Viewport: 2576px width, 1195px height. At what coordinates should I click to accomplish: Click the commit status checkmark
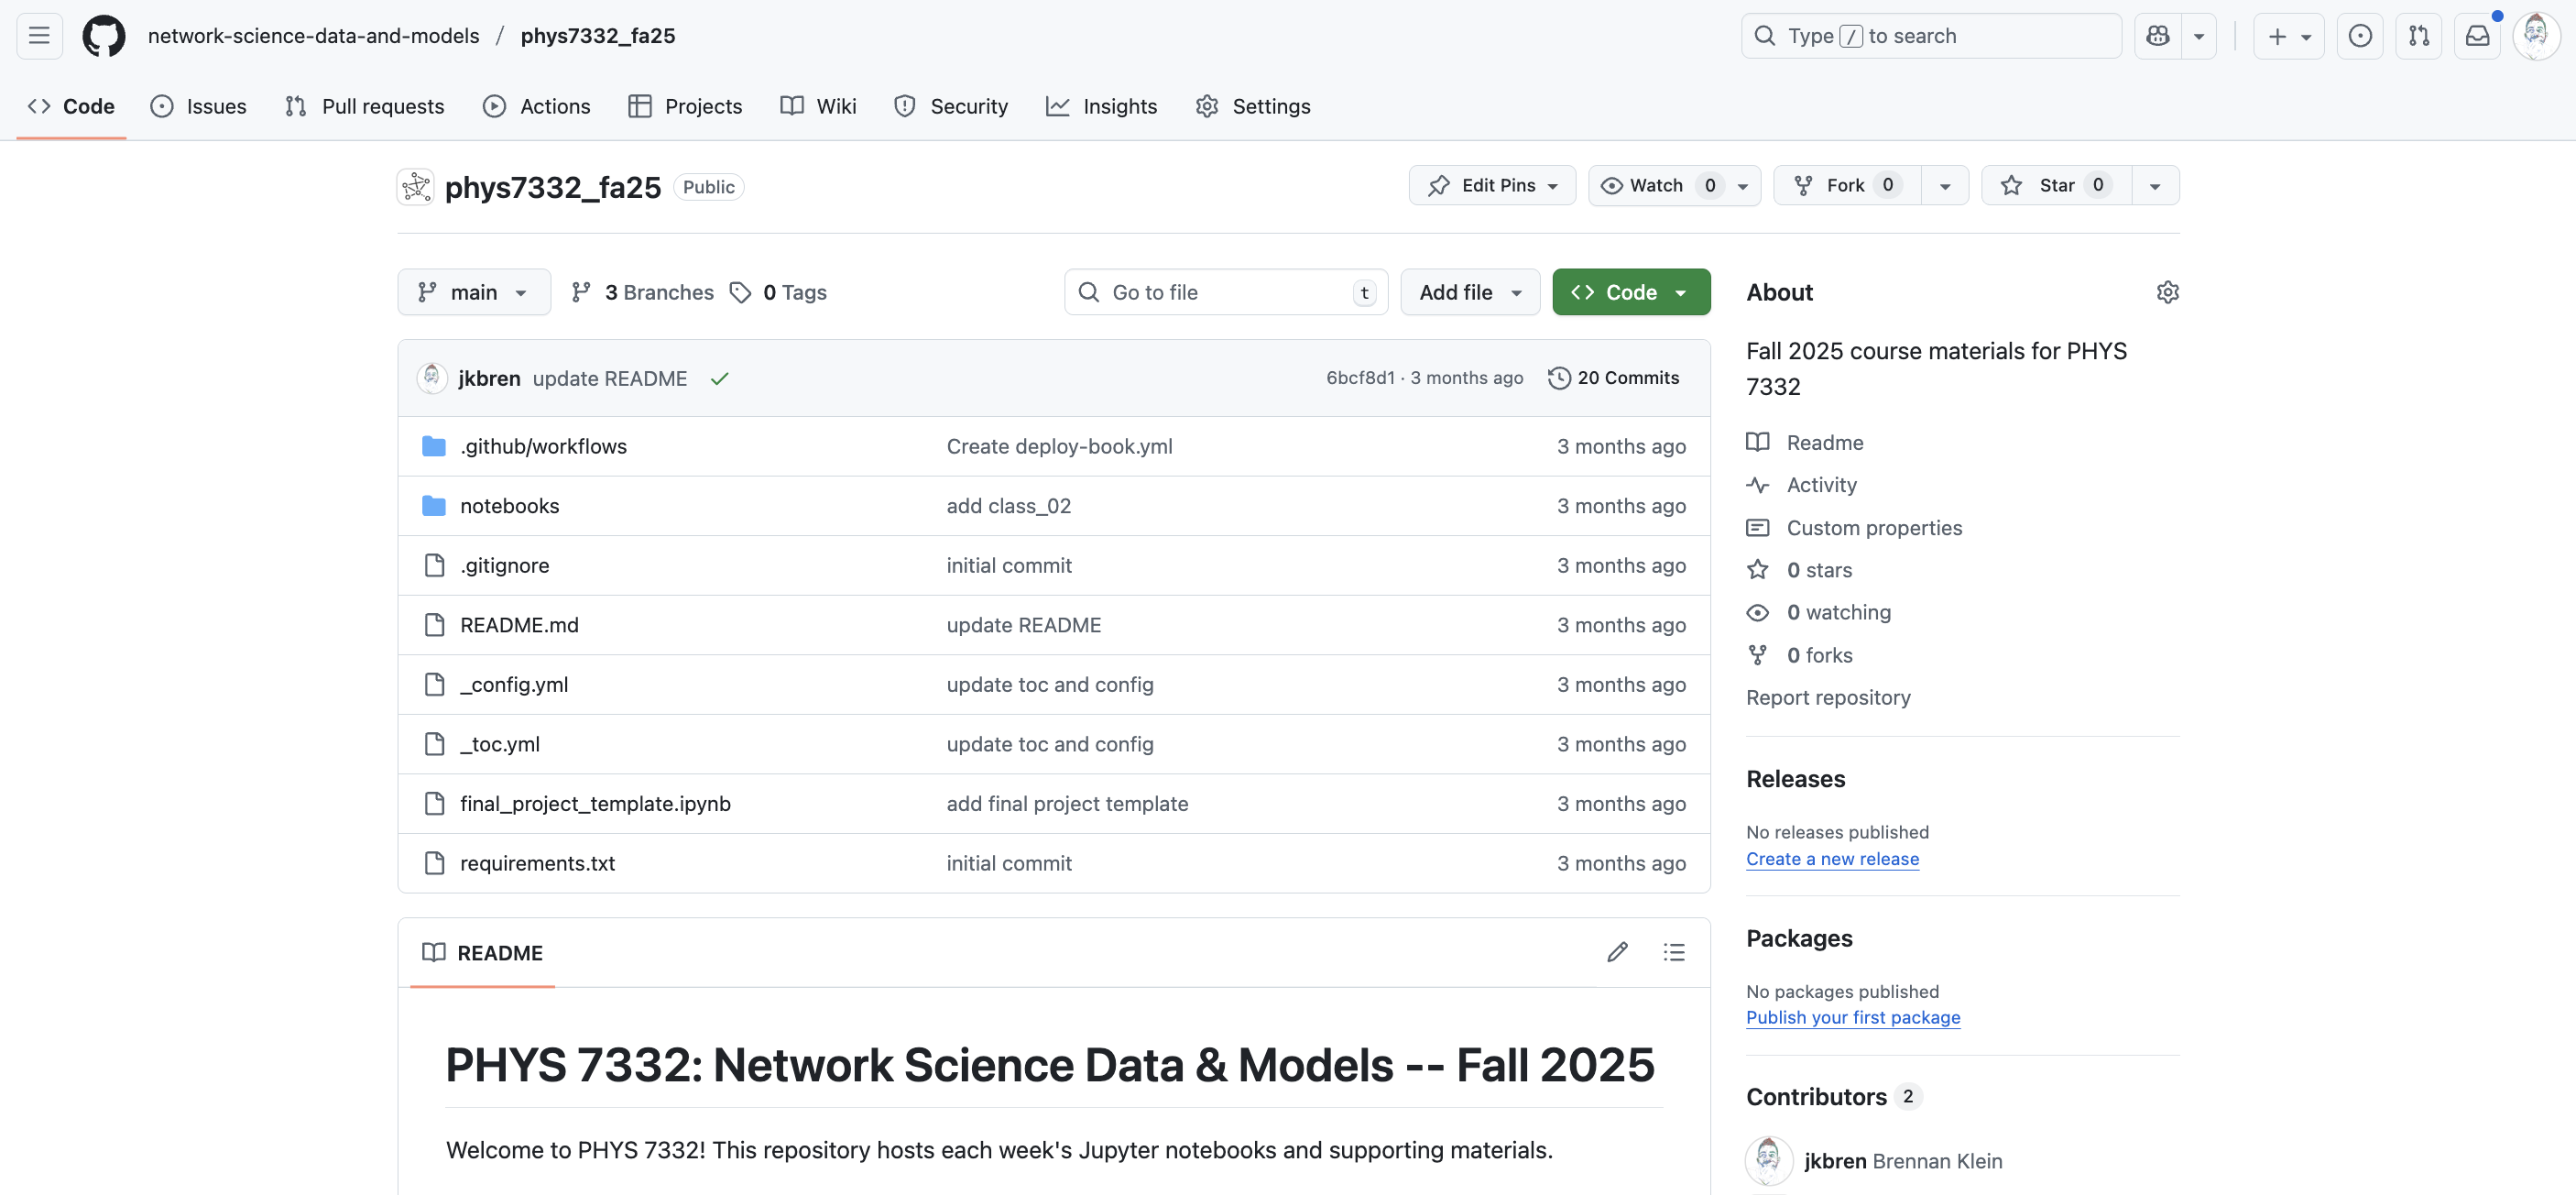719,379
